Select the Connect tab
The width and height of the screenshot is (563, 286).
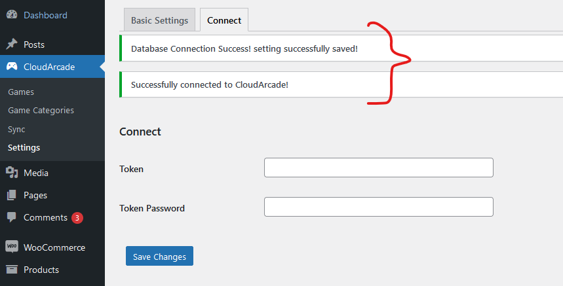tap(224, 20)
